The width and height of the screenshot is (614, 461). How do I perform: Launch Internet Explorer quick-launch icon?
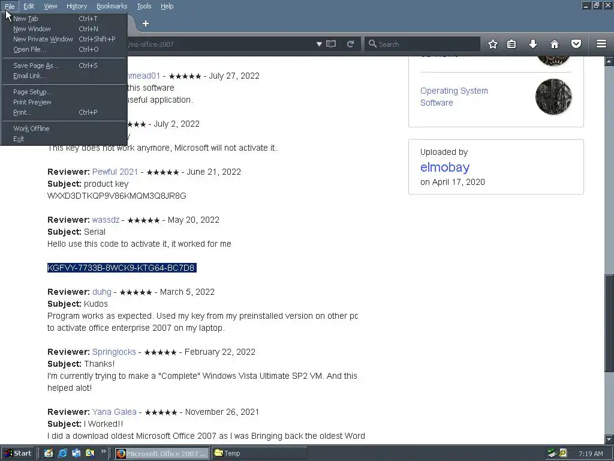point(62,454)
